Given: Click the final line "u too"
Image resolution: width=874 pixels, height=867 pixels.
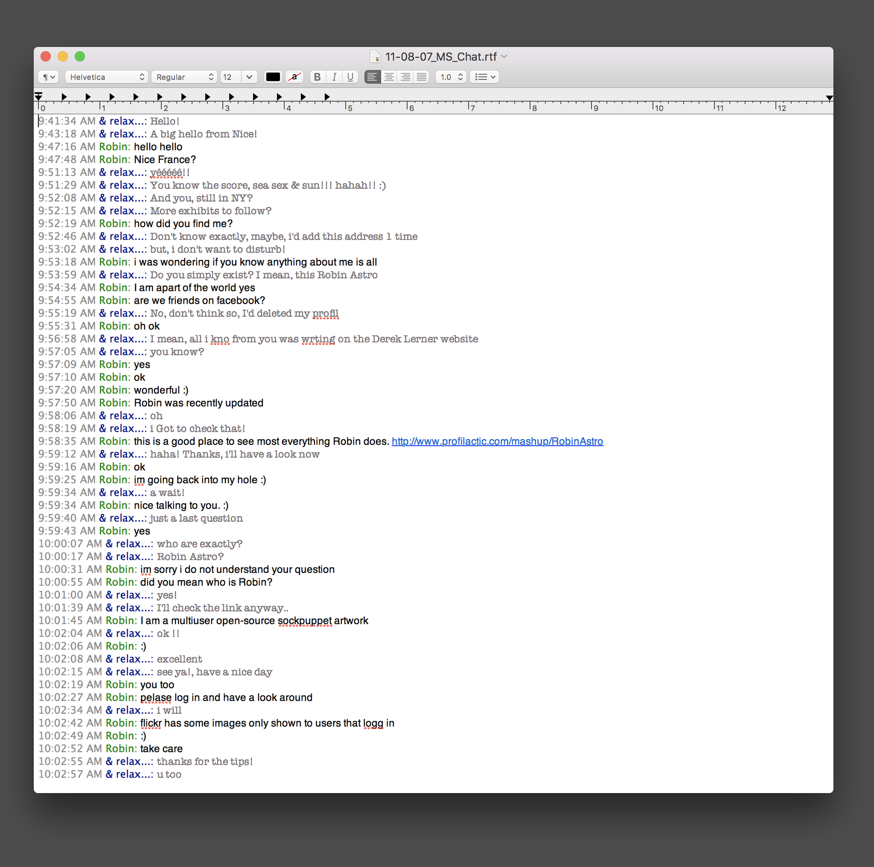Looking at the screenshot, I should (x=169, y=774).
